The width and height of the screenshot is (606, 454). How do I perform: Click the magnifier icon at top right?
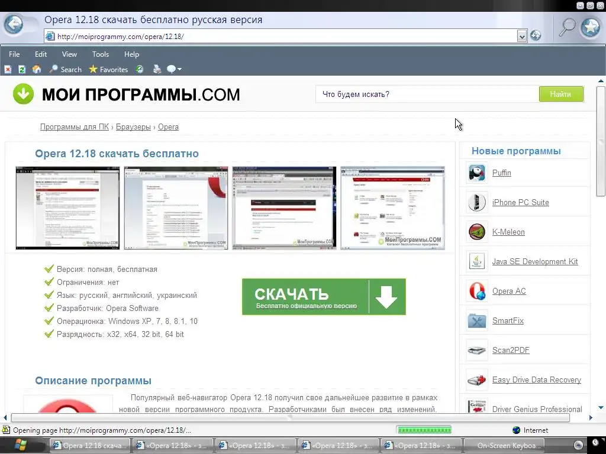(x=568, y=27)
